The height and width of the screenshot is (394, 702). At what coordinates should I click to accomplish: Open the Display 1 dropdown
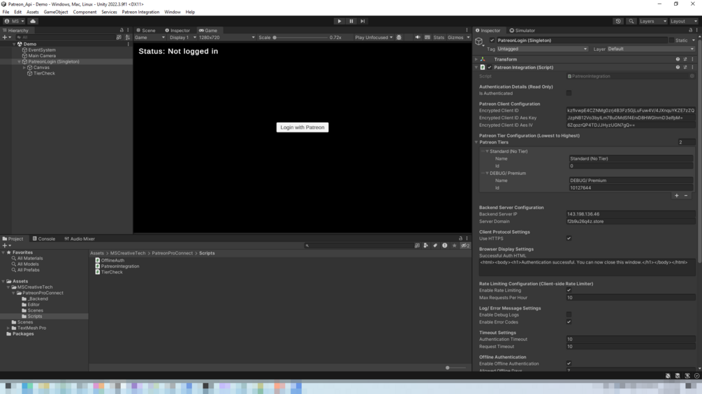pos(183,38)
